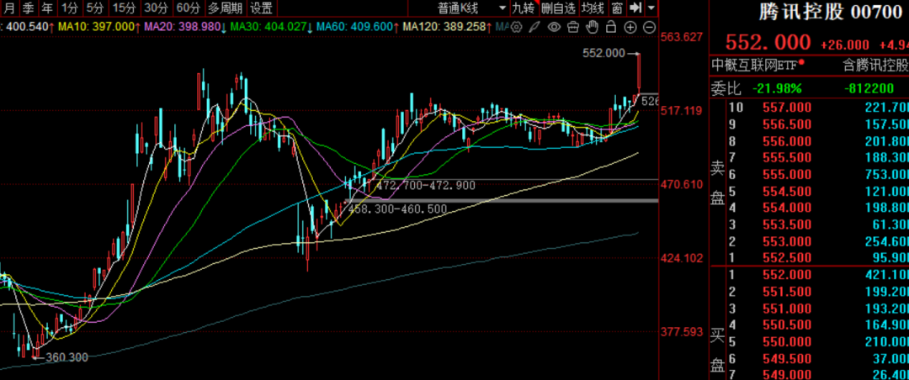Image resolution: width=909 pixels, height=380 pixels.
Task: Click the 删自选 remove from watchlist button
Action: click(x=558, y=8)
